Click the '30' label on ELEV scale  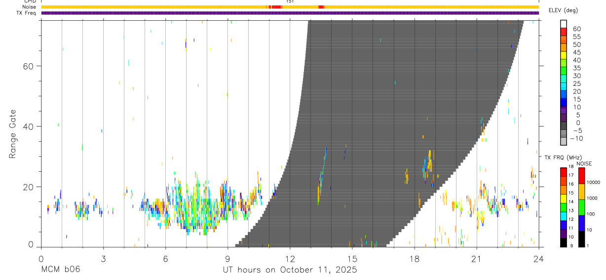click(x=576, y=76)
